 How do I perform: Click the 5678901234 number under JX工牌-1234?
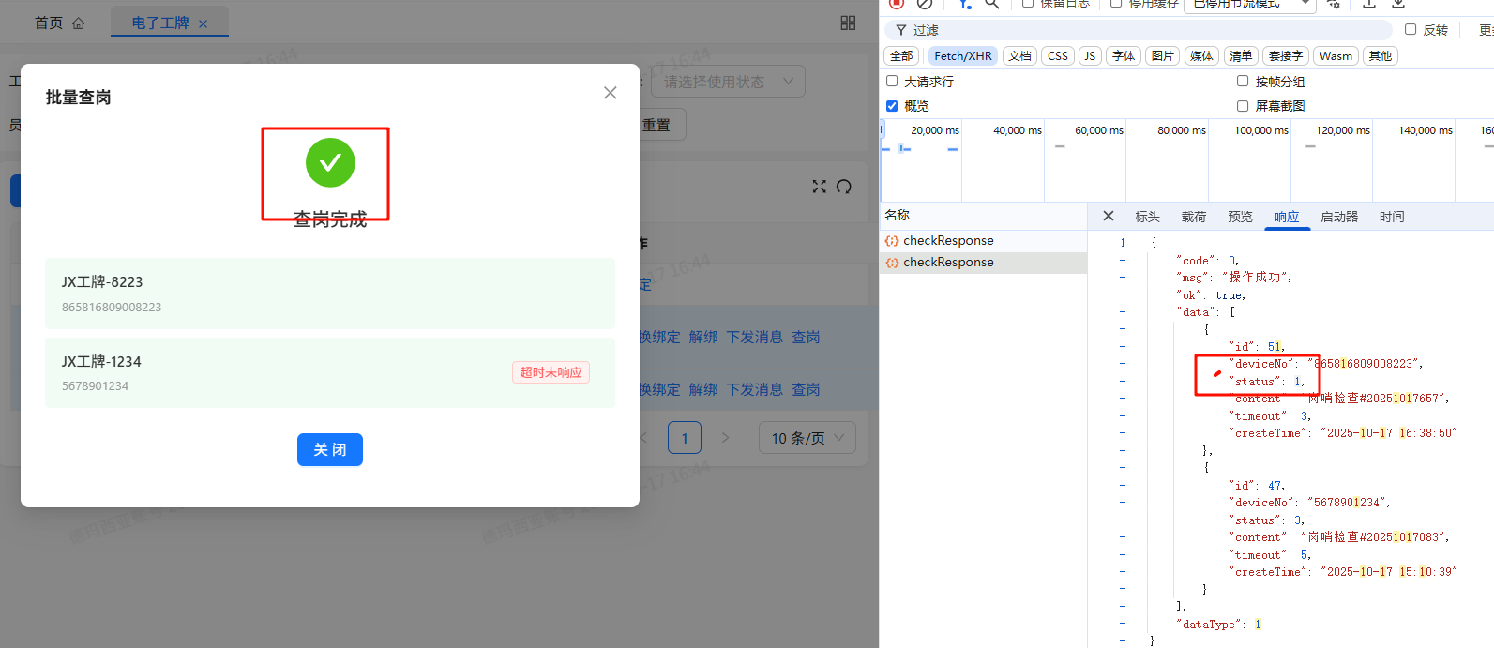click(96, 386)
